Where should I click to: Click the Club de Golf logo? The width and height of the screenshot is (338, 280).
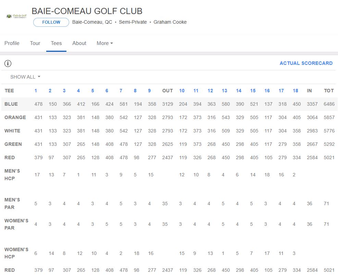(16, 16)
